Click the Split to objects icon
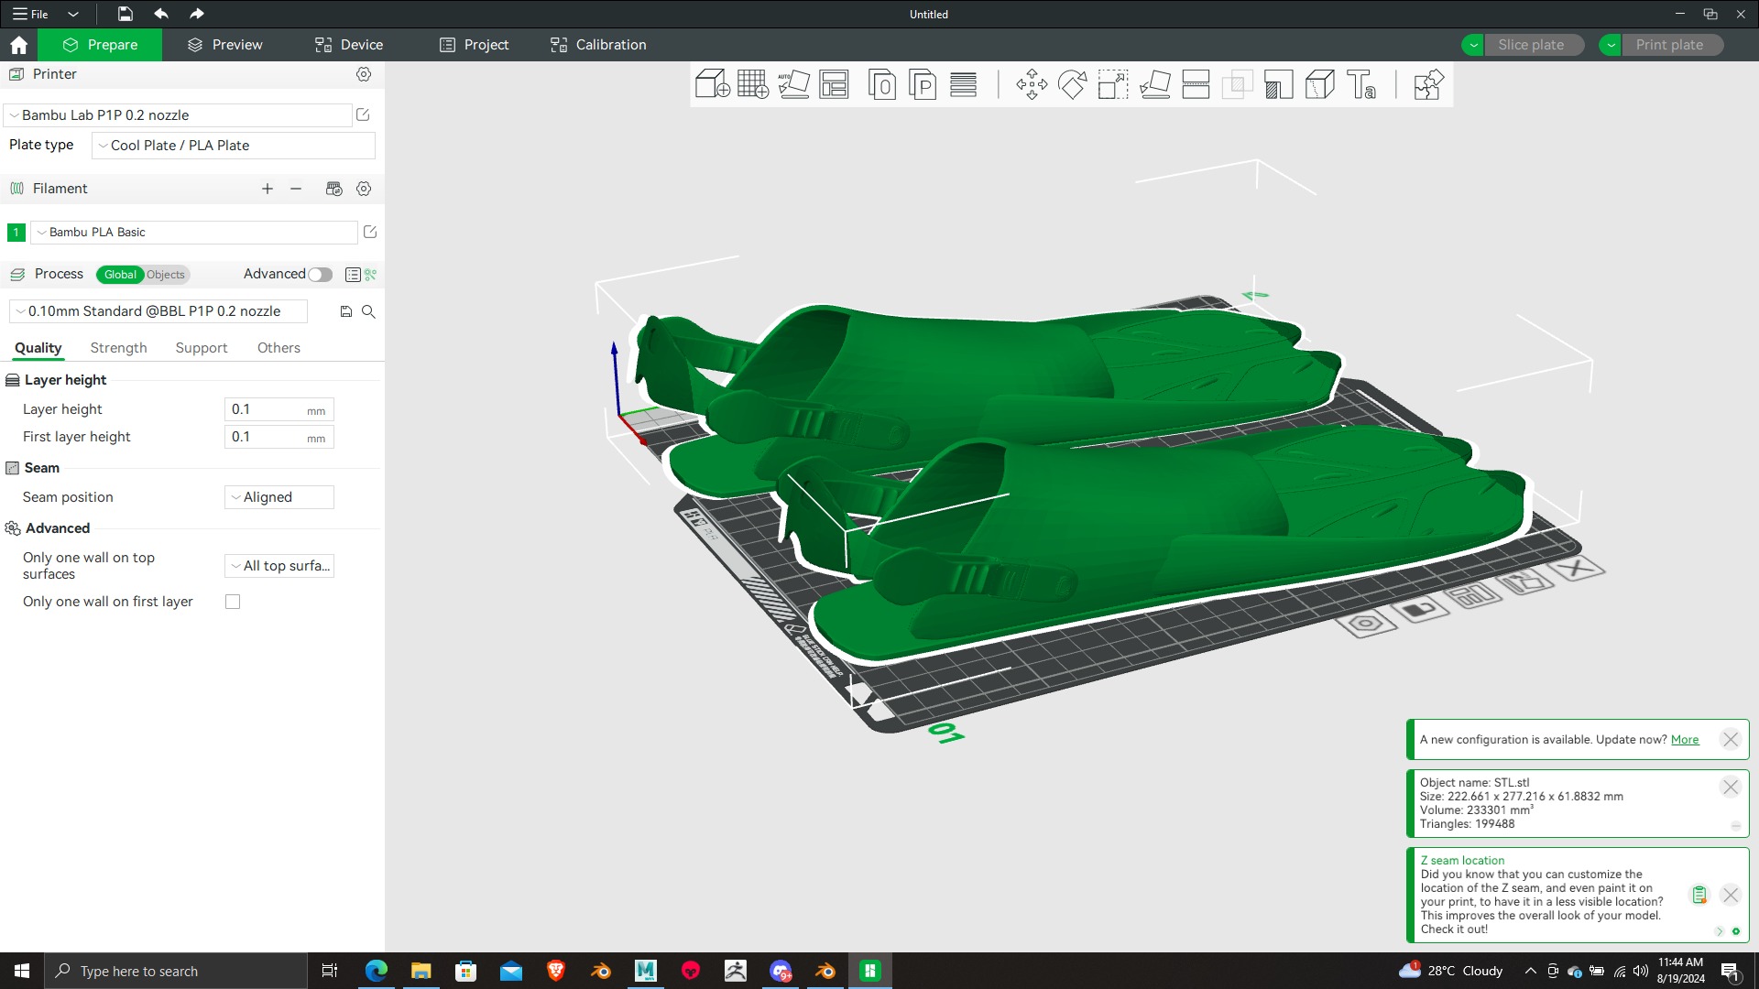This screenshot has width=1759, height=989. tap(881, 84)
